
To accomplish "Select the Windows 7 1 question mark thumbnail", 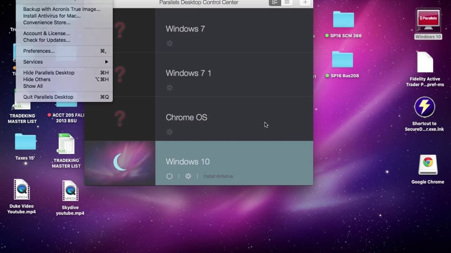I will [120, 74].
